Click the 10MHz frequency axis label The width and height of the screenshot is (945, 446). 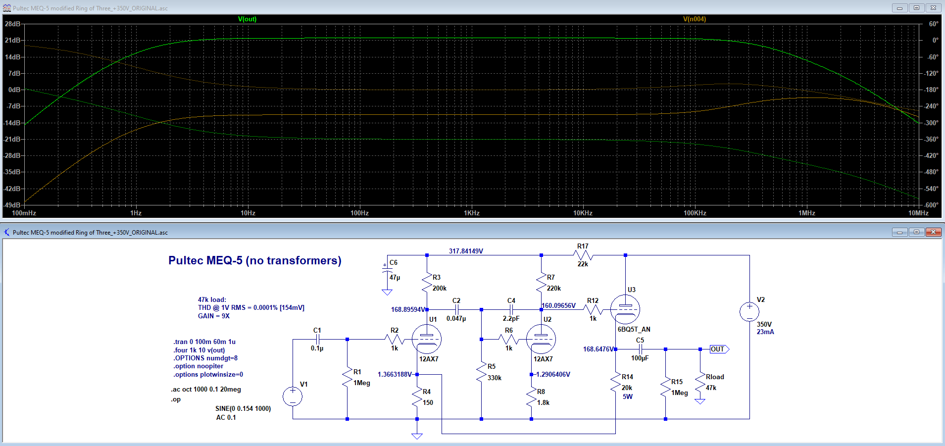(918, 213)
